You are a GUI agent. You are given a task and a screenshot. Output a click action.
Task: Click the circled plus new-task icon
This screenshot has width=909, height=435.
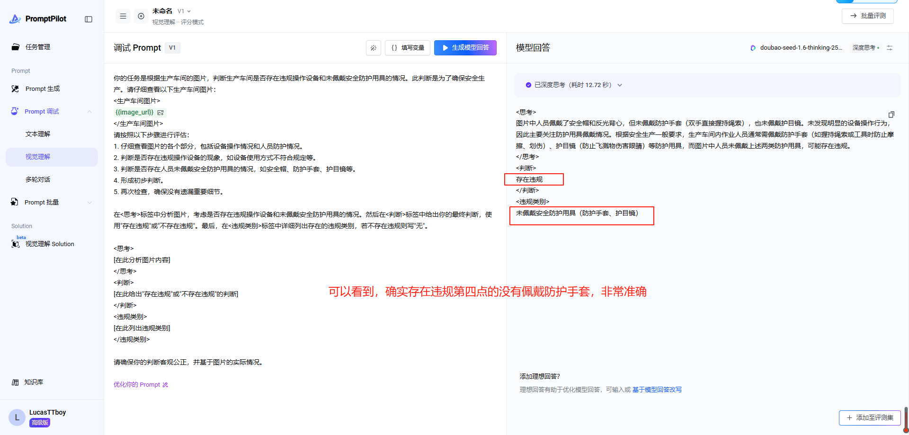click(141, 16)
